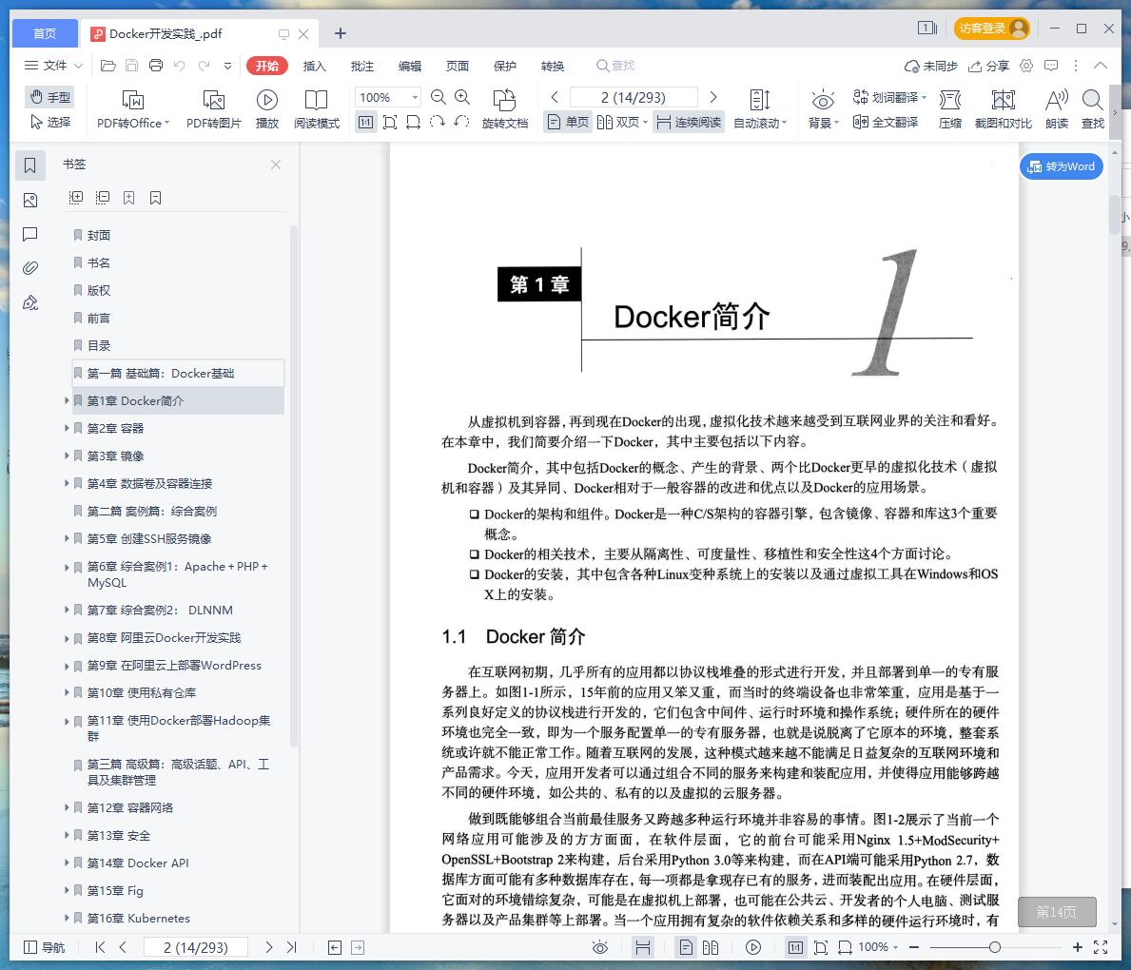The width and height of the screenshot is (1131, 970).
Task: Enable 划词翻译 word translation
Action: point(889,97)
